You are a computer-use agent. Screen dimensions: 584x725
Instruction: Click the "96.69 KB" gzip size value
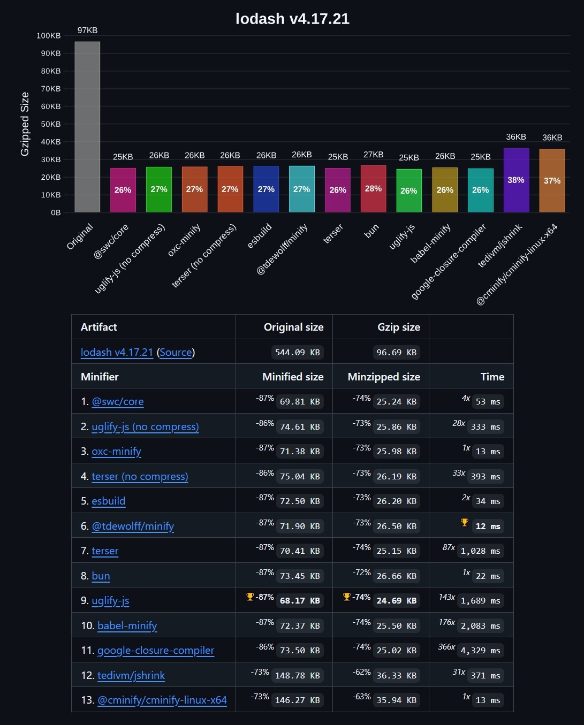396,353
